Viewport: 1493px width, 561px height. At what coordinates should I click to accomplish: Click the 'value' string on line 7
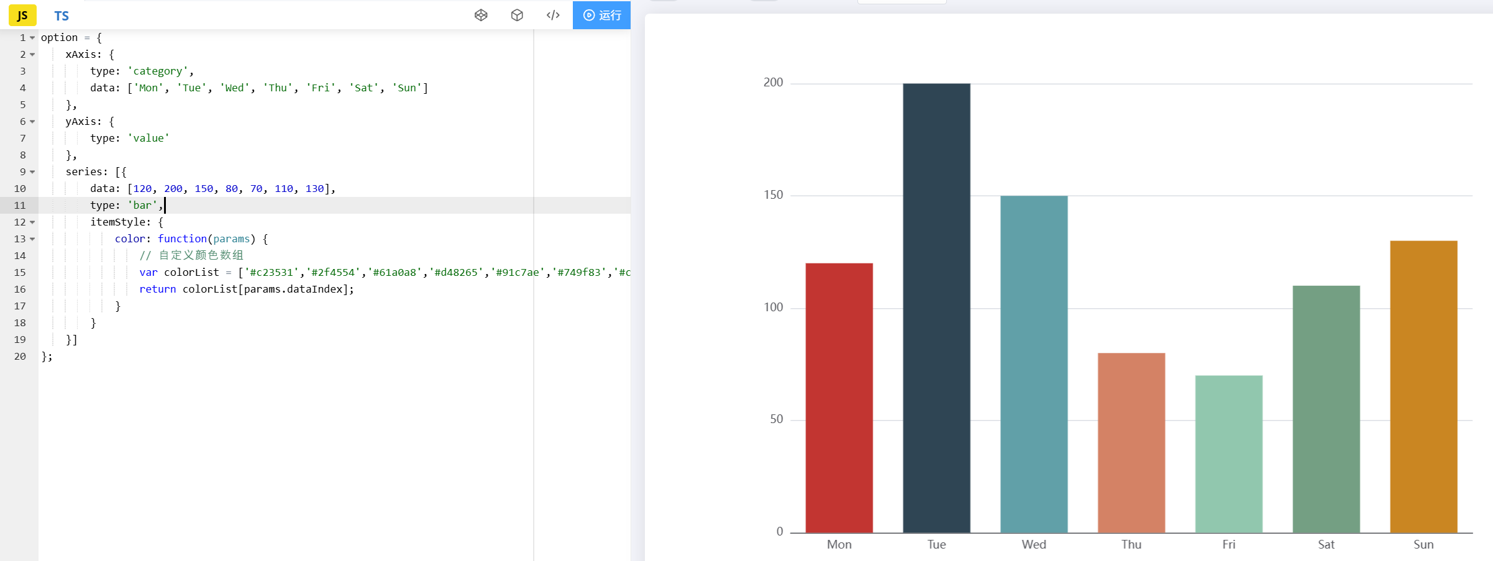148,139
